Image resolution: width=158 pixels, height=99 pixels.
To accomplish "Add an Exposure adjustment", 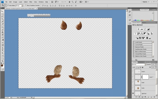I will pos(148,29).
